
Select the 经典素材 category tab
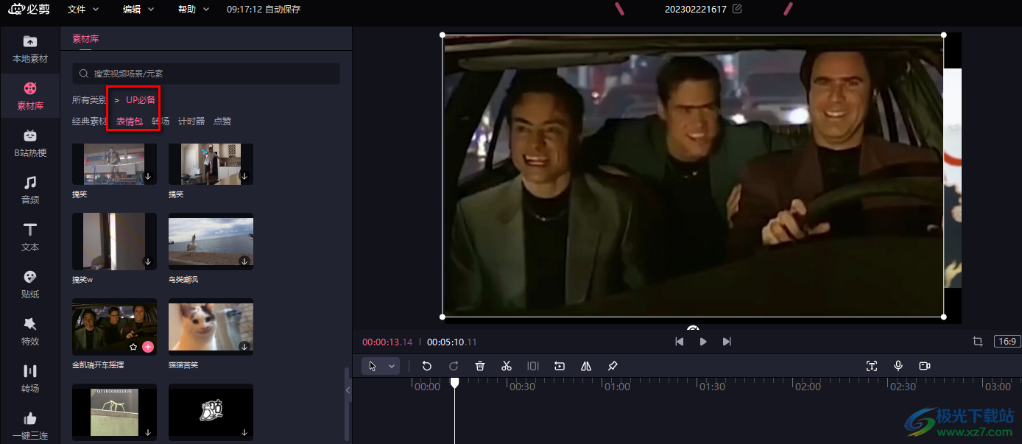point(90,121)
